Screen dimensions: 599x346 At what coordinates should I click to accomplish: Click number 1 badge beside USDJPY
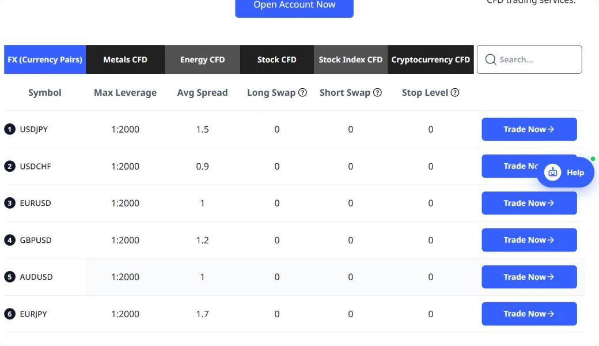pos(10,129)
